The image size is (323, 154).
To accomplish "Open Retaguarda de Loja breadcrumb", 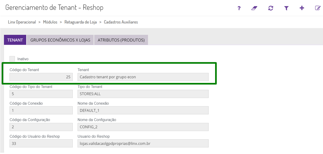I will (x=81, y=22).
